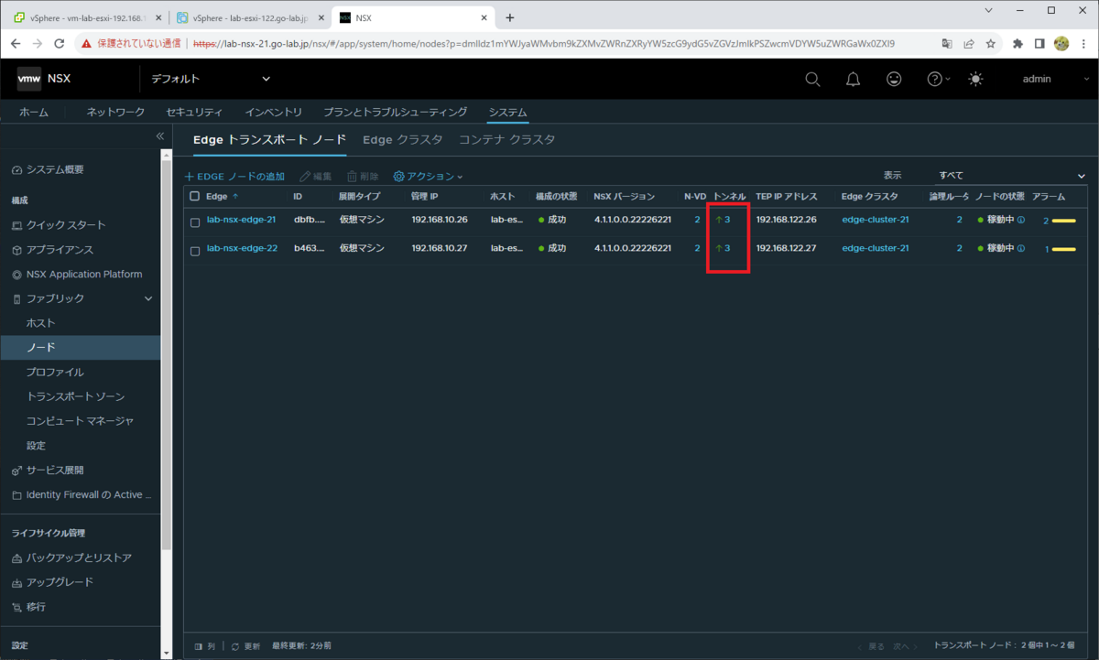This screenshot has width=1099, height=660.
Task: Bookmark this page with star icon
Action: [x=990, y=43]
